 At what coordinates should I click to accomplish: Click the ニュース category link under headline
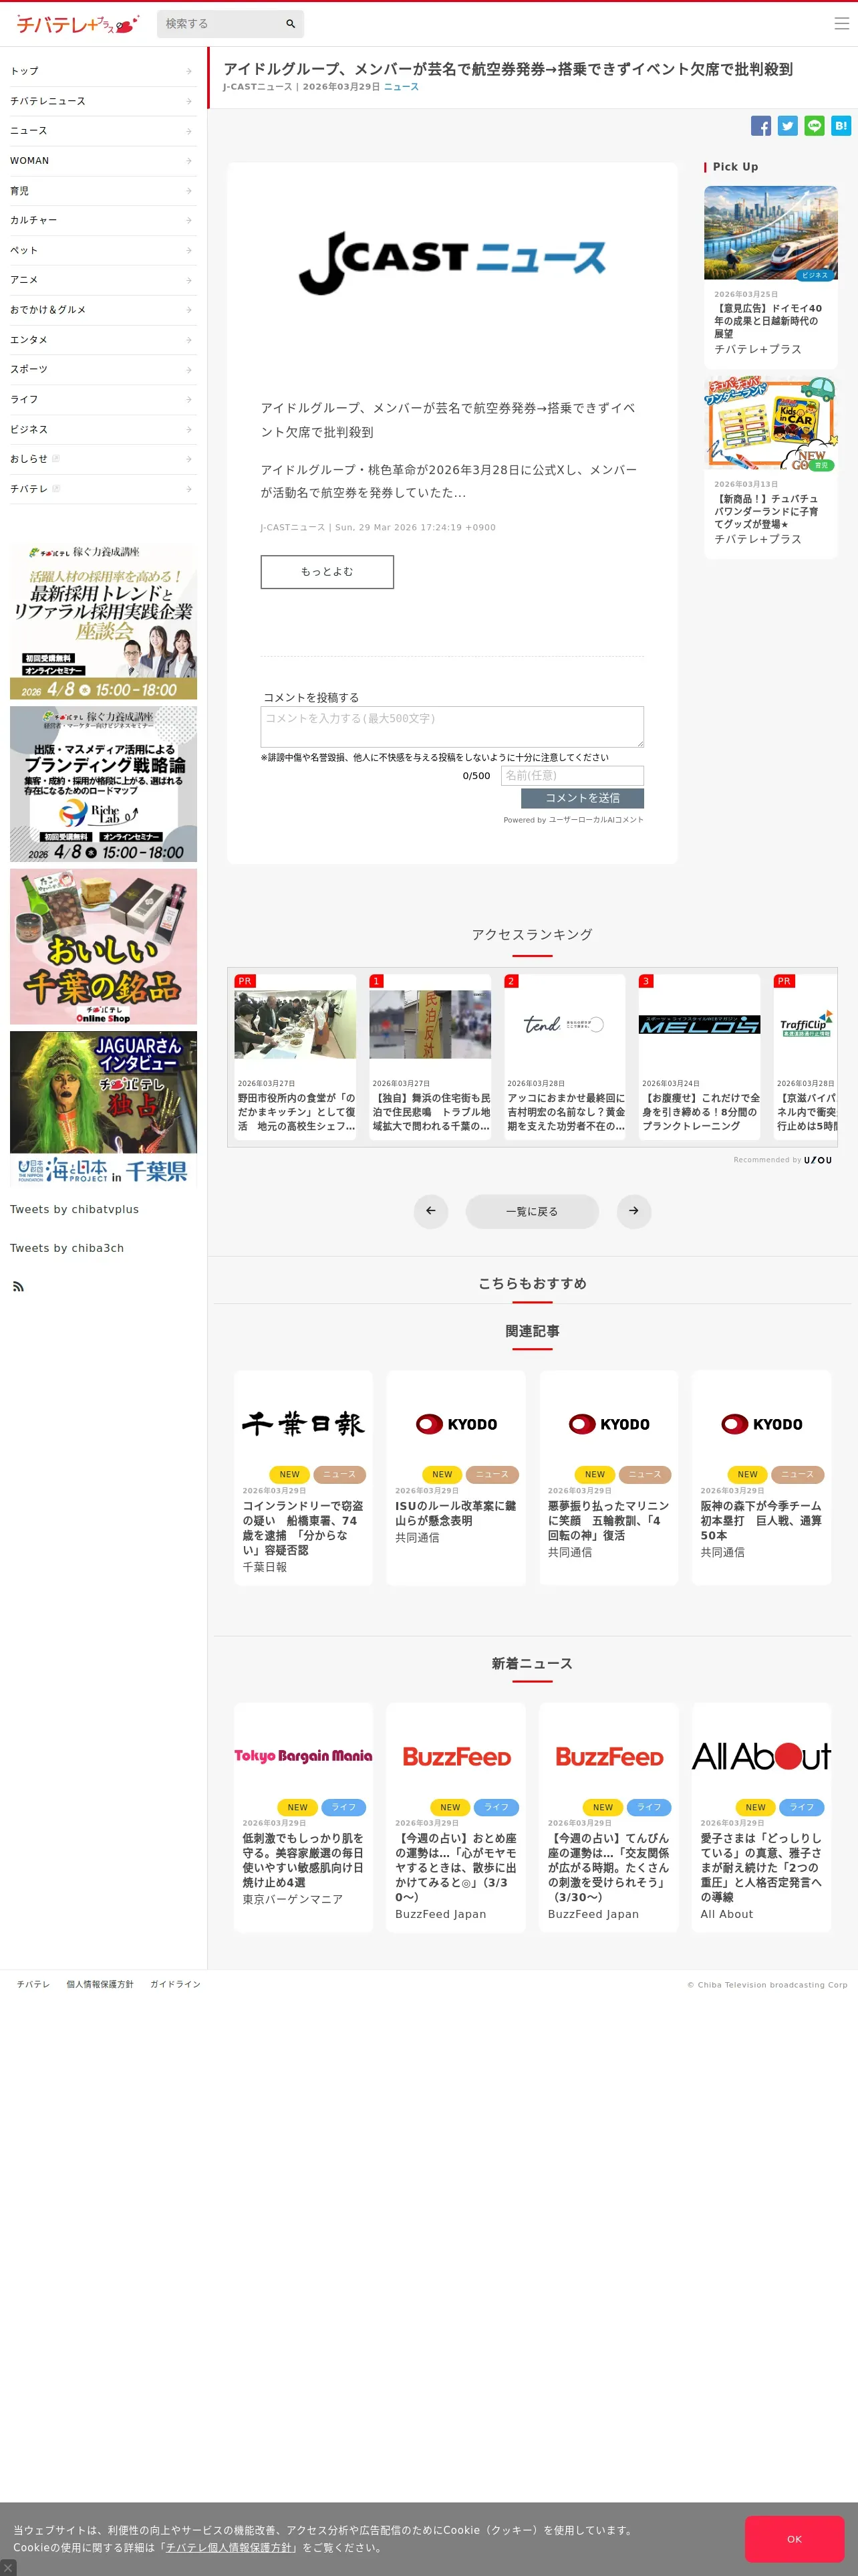pyautogui.click(x=402, y=87)
